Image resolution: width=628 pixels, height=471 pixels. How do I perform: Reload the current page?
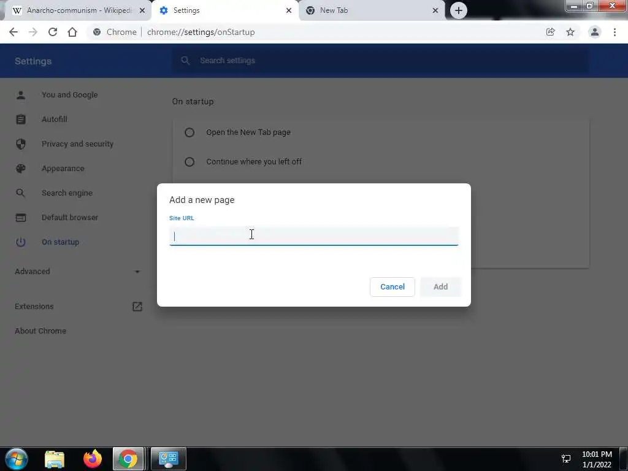[x=53, y=32]
